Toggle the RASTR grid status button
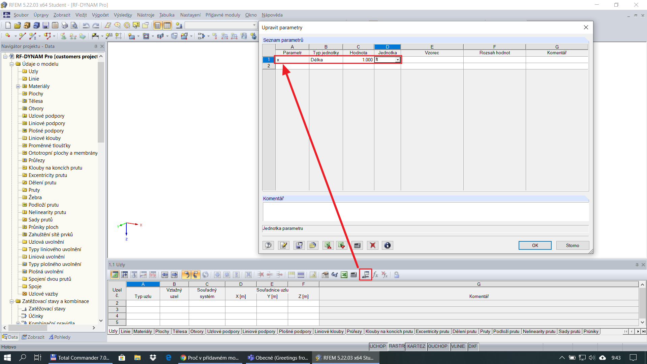 pos(397,346)
